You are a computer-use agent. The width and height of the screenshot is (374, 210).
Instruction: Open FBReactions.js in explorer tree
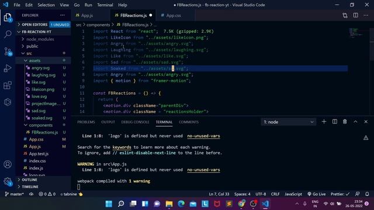tap(44, 132)
